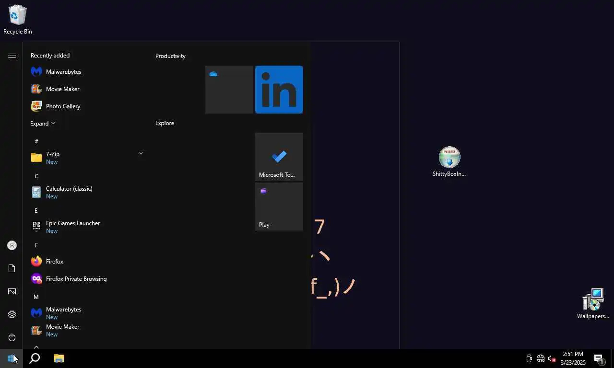Image resolution: width=614 pixels, height=368 pixels.
Task: Click the Show desktop strip
Action: pos(613,358)
